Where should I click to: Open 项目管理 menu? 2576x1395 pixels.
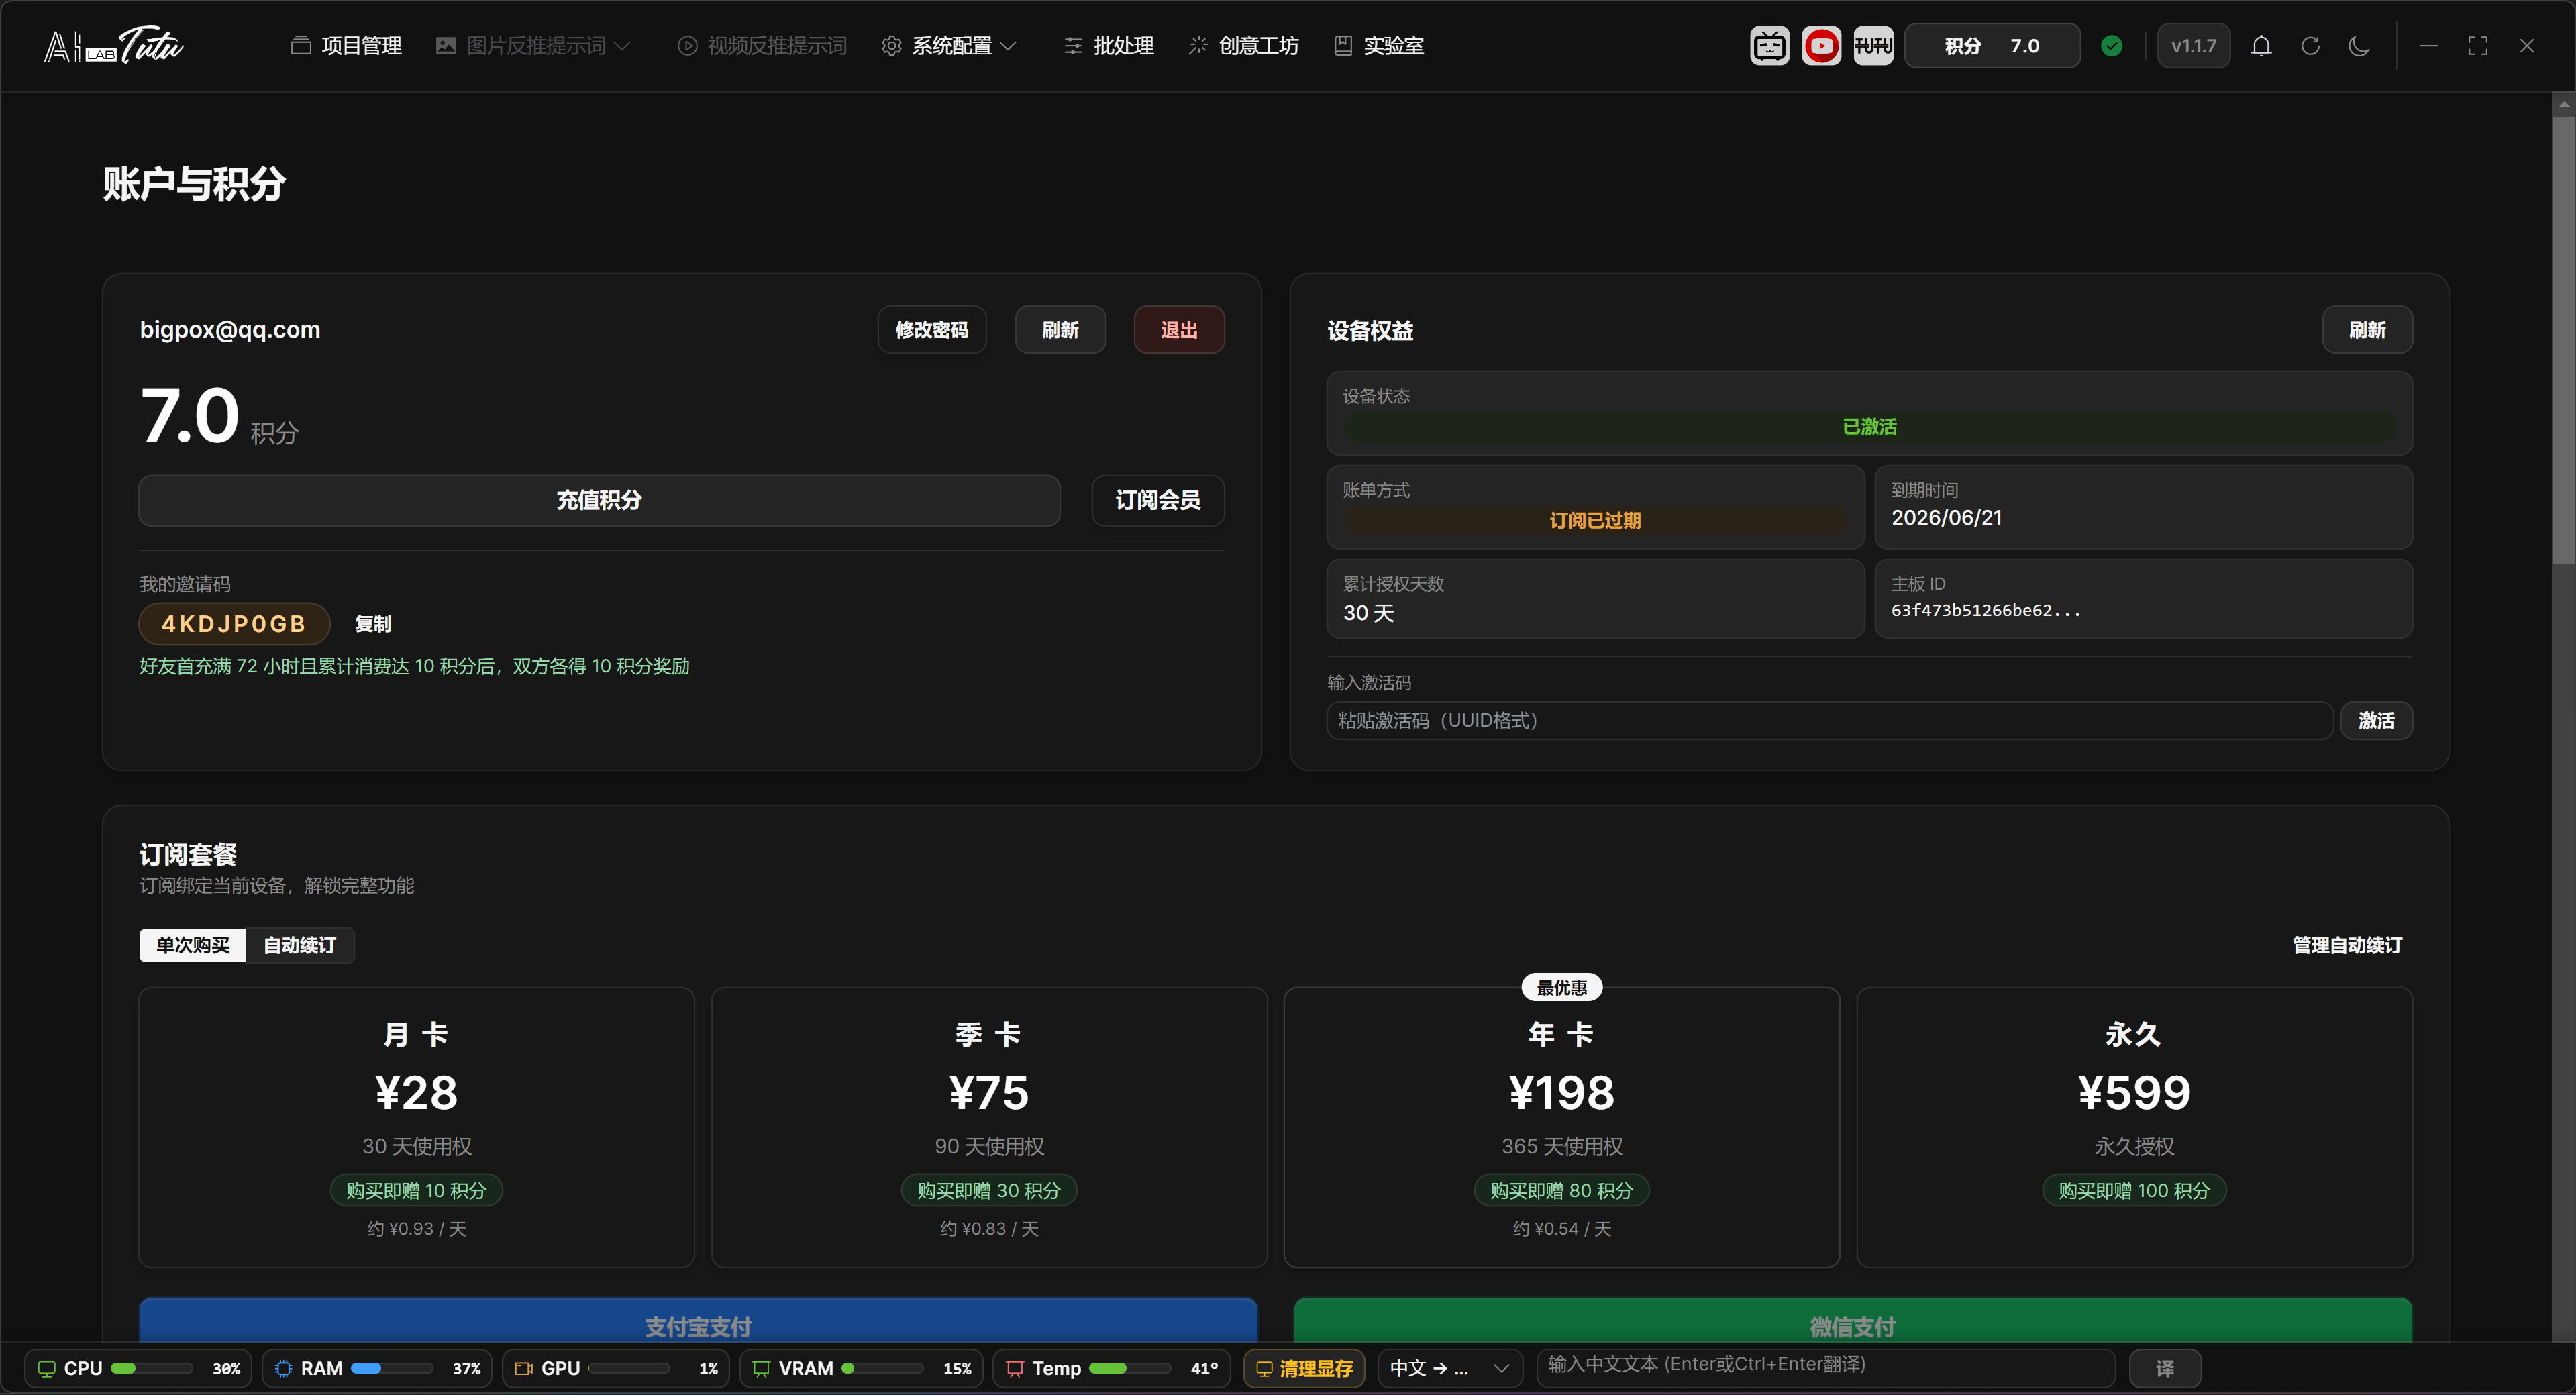(346, 46)
